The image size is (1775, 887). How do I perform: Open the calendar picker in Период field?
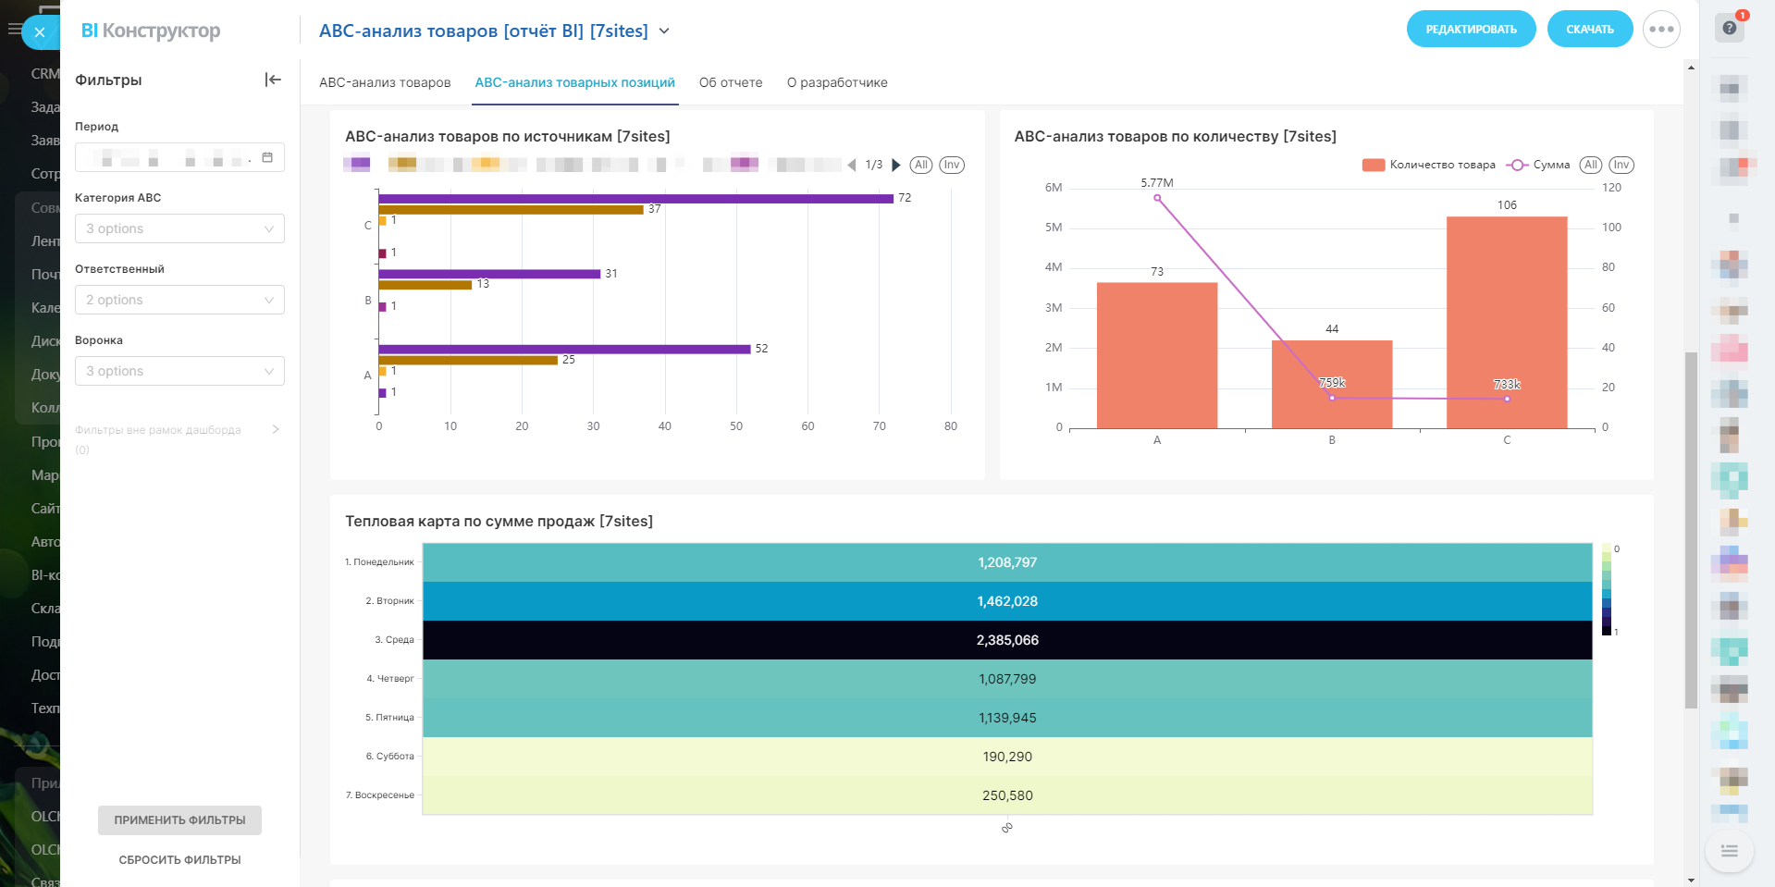(267, 157)
